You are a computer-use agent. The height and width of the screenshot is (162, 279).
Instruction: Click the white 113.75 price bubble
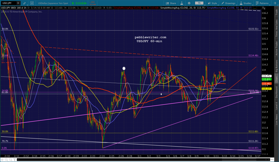[x=266, y=76]
